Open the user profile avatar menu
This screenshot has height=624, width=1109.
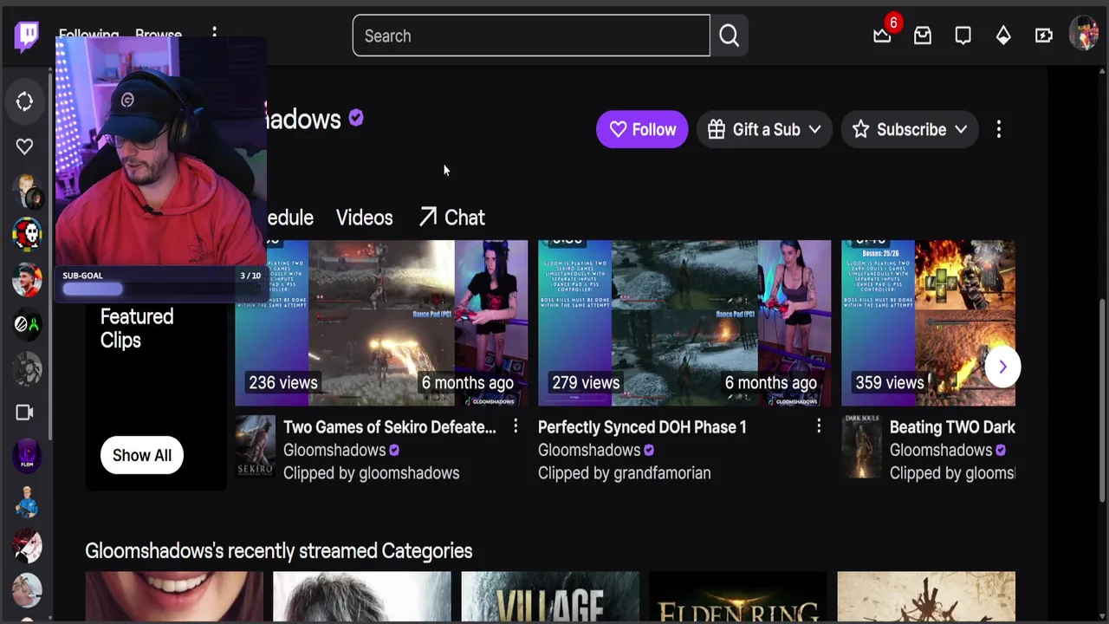[x=1084, y=35]
